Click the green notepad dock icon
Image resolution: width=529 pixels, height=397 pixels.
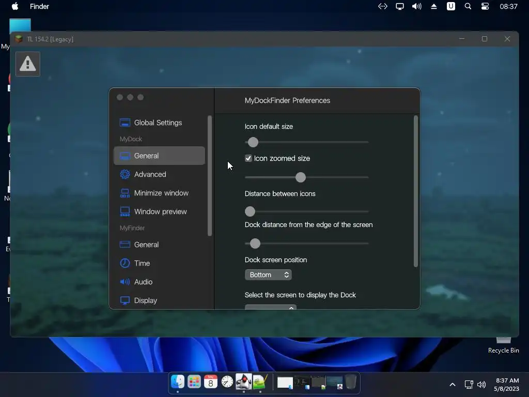pyautogui.click(x=260, y=381)
